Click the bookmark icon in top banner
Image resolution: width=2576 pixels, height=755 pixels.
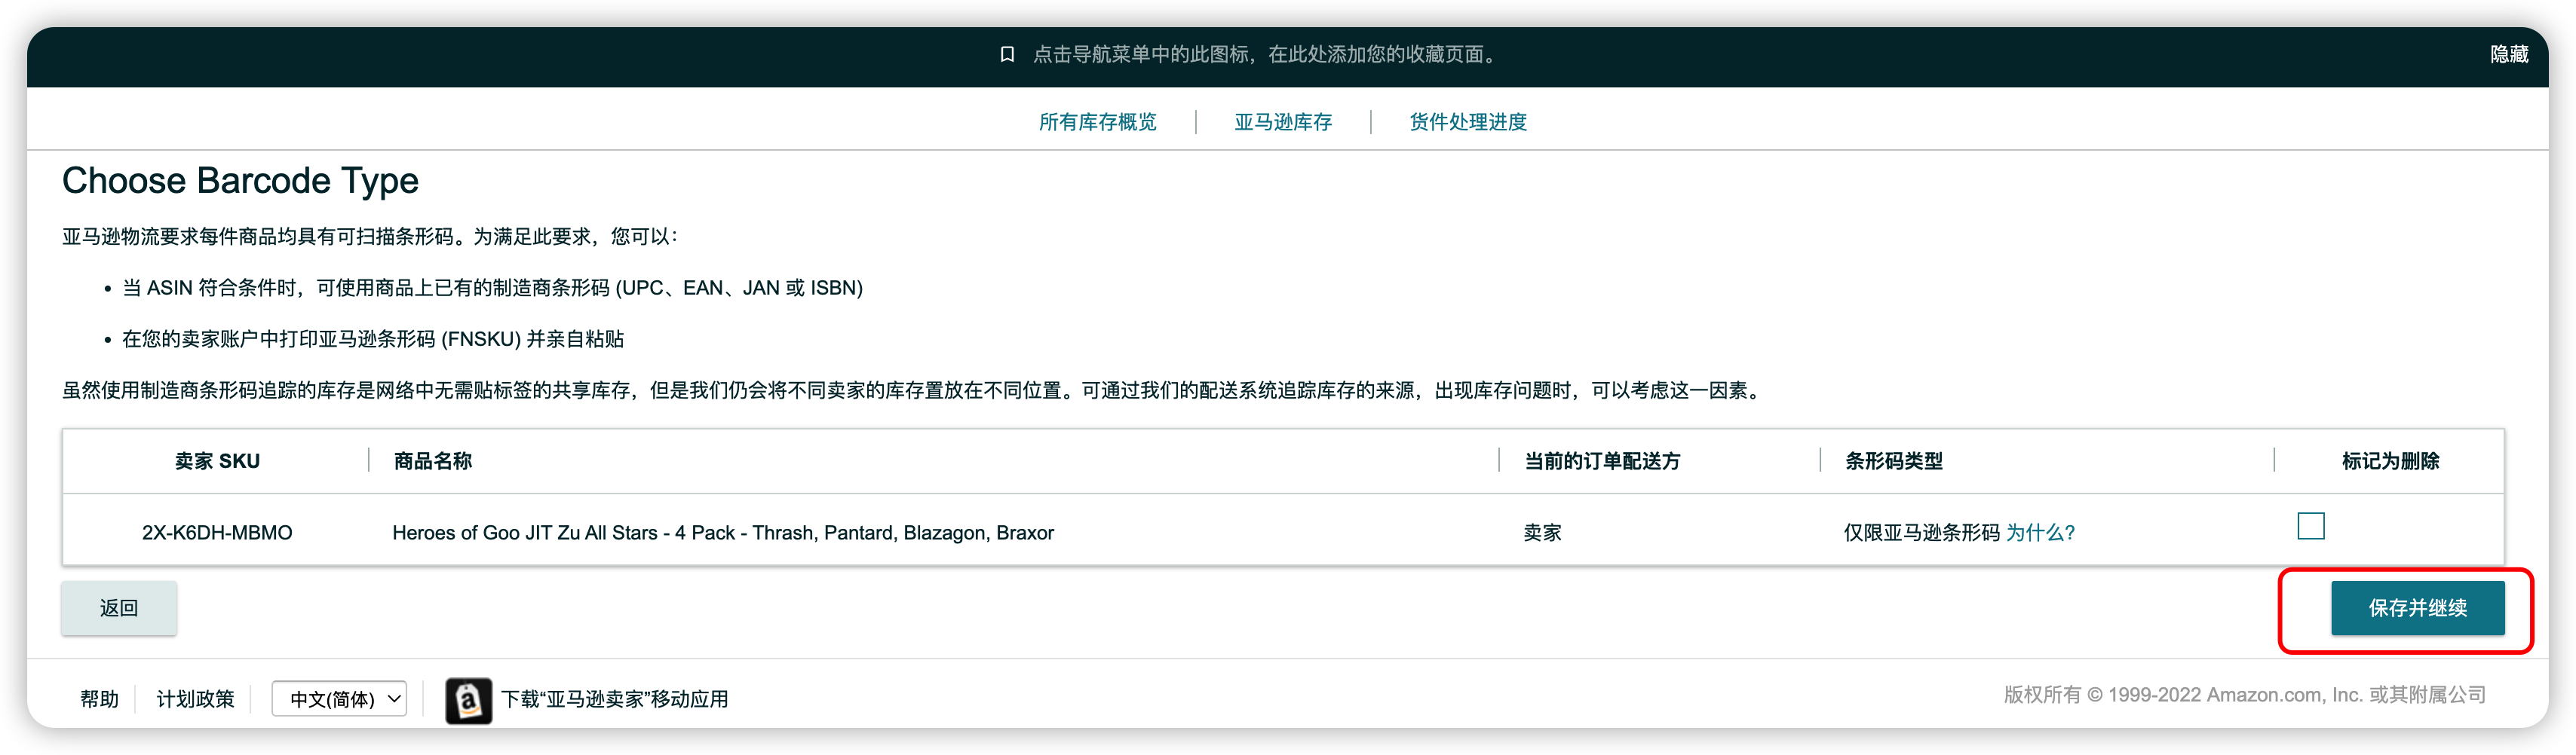coord(1007,54)
